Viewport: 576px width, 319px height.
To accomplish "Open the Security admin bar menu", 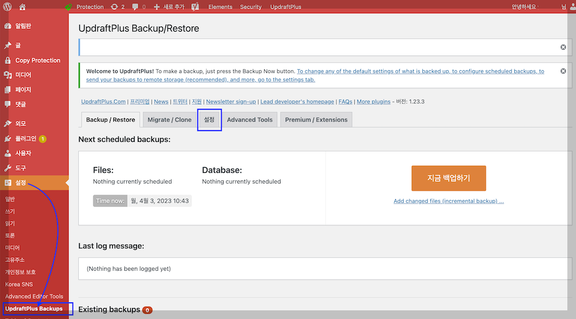I will coord(251,6).
